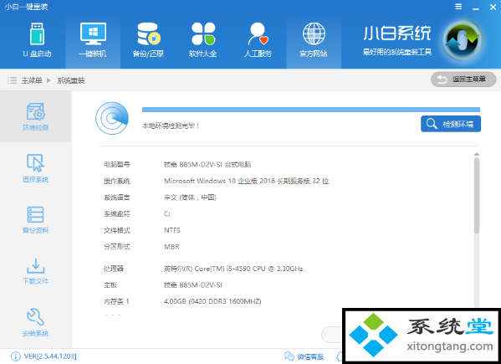Image resolution: width=501 pixels, height=364 pixels.
Task: Click Microsoft Windows 10 企业版 value
Action: click(x=247, y=181)
